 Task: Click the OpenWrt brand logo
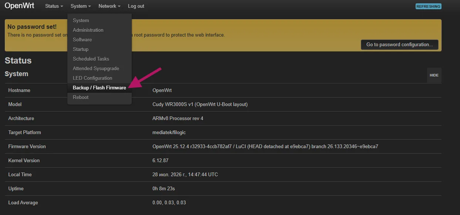(19, 6)
